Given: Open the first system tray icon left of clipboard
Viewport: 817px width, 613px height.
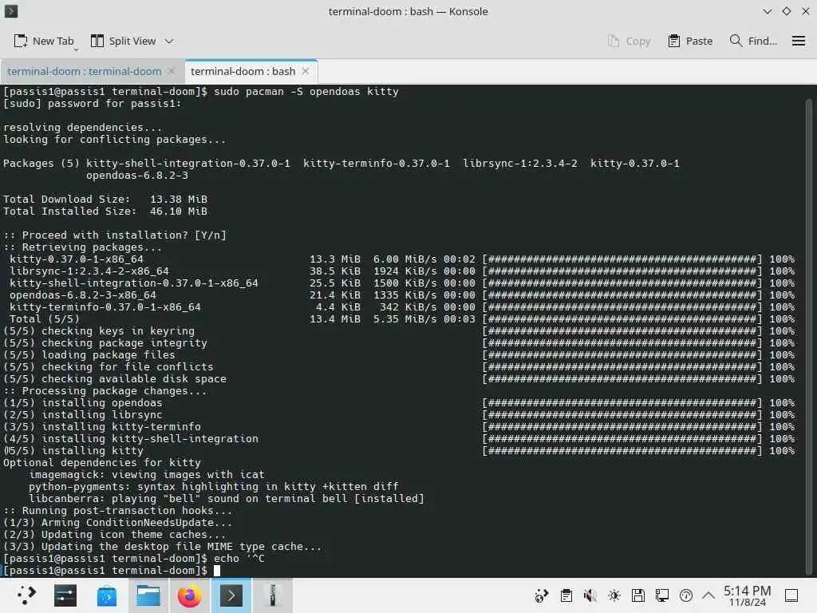Looking at the screenshot, I should click(542, 595).
